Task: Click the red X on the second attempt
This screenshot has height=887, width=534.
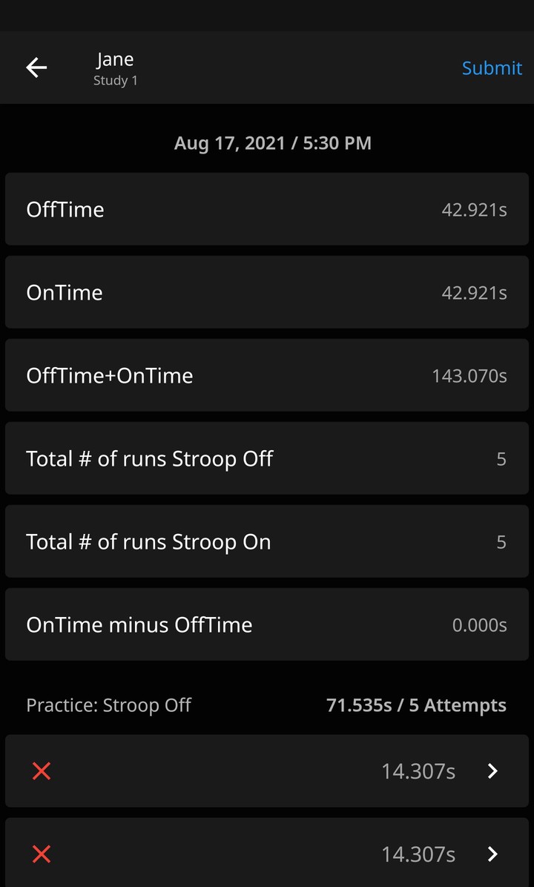Action: [42, 854]
